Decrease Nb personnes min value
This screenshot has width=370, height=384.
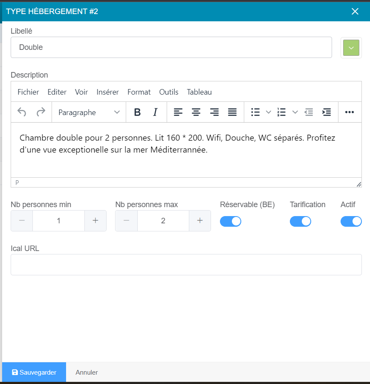(x=22, y=221)
